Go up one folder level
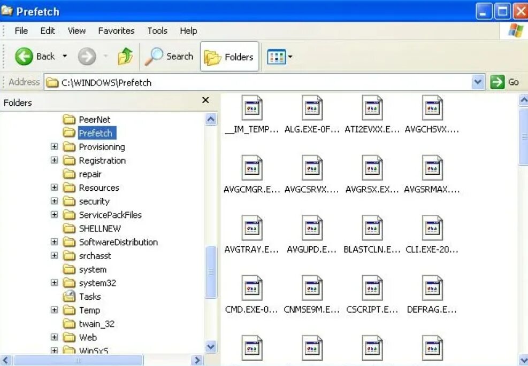Viewport: 528px width, 366px height. coord(125,56)
